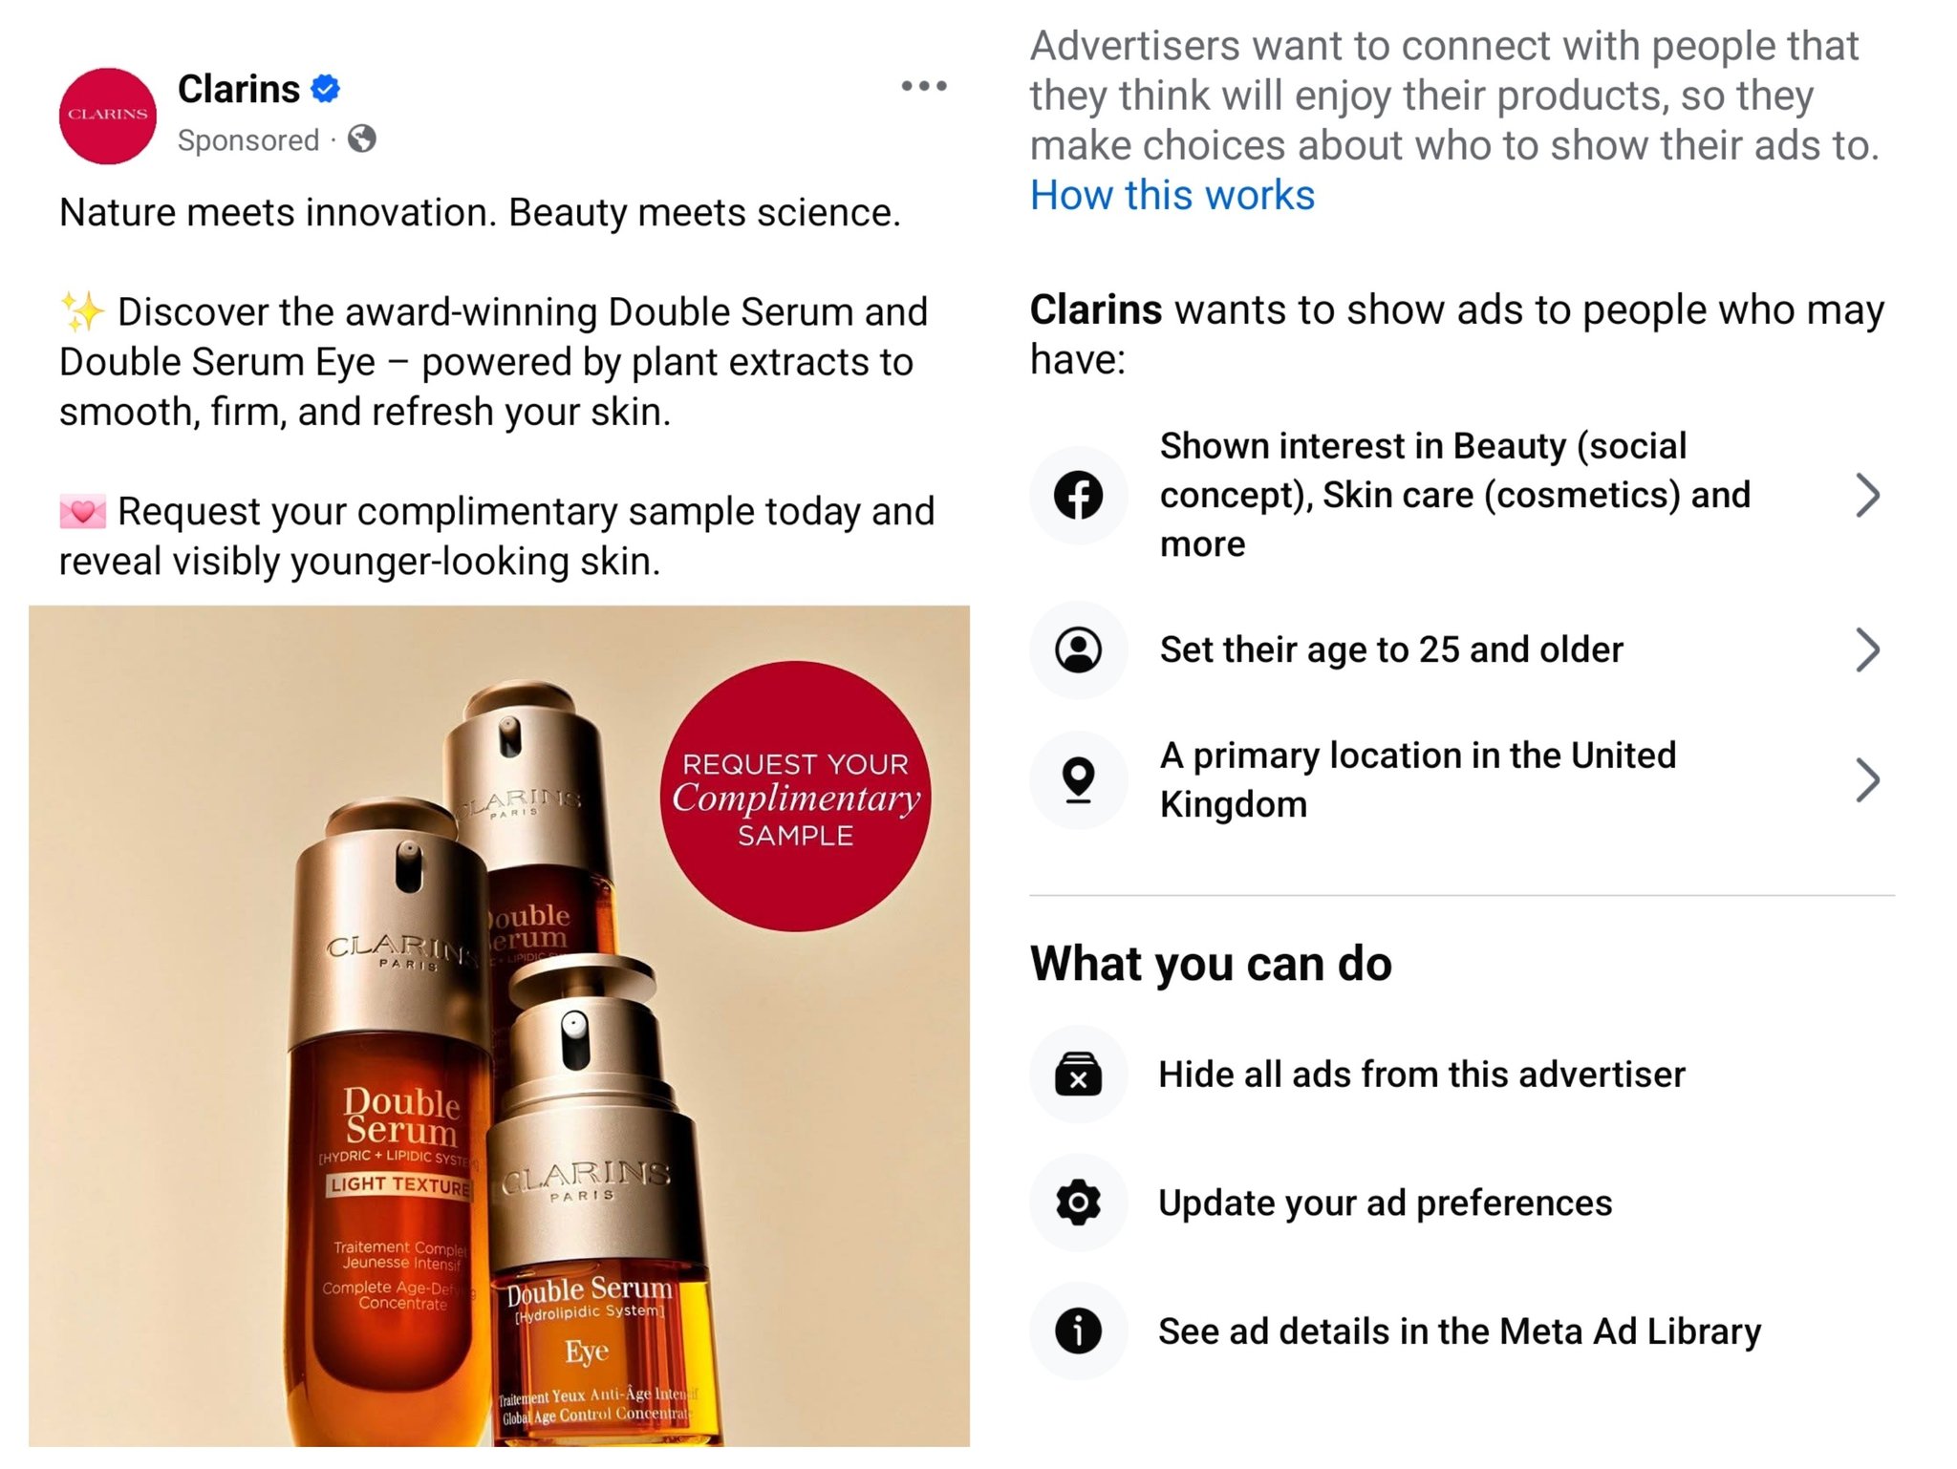
Task: Select Update your ad preferences
Action: [1385, 1203]
